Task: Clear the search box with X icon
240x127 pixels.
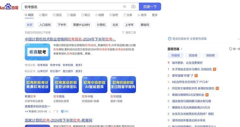Action: (125, 7)
